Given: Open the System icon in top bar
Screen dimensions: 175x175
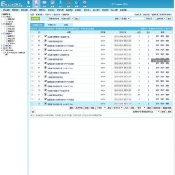Looking at the screenshot, I should [29, 4].
